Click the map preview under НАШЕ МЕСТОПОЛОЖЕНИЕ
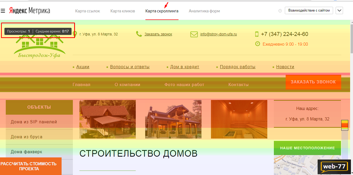The image size is (353, 175). click(307, 165)
